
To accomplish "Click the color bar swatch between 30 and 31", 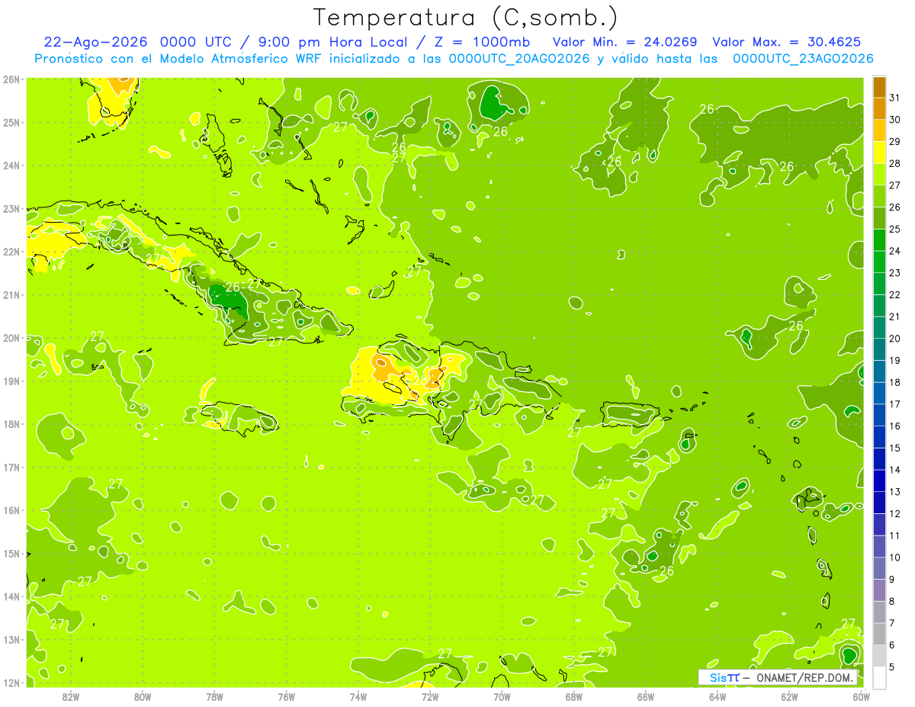I will click(x=879, y=108).
